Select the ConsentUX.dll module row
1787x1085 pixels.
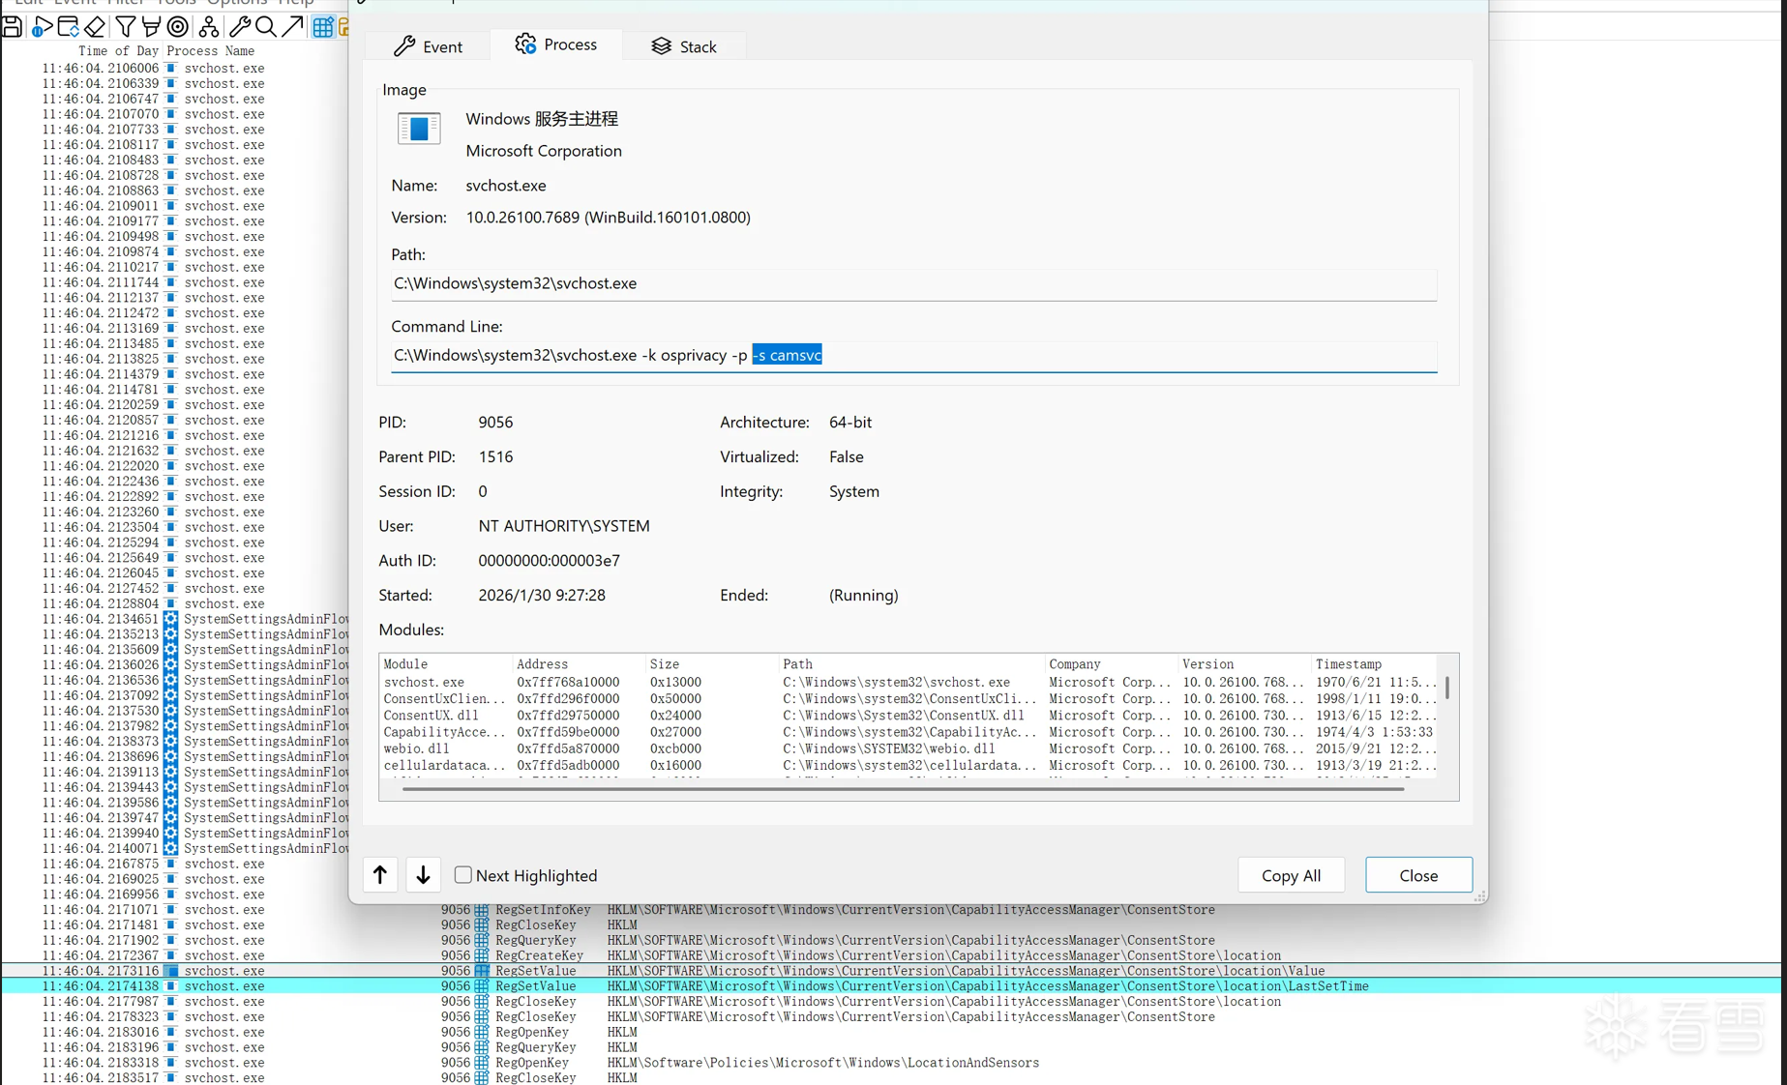click(x=909, y=716)
